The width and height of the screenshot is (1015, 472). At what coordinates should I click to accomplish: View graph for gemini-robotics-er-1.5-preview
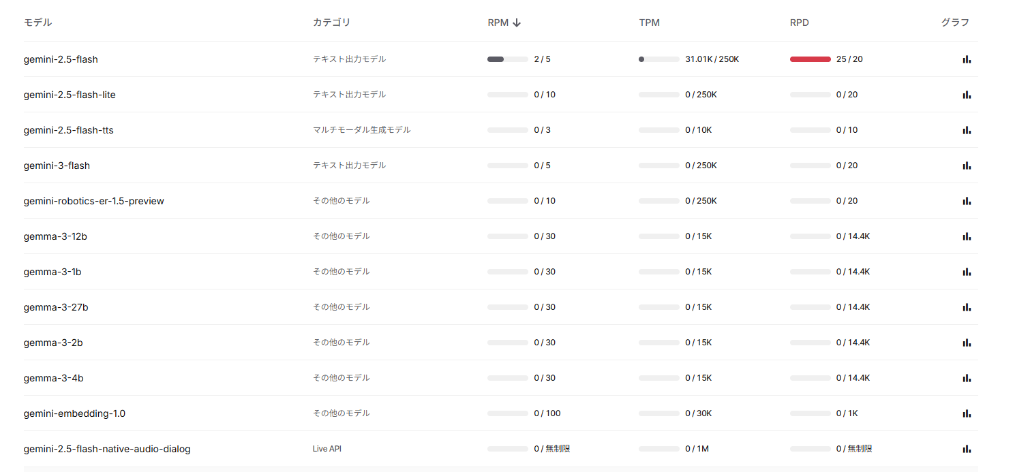967,201
